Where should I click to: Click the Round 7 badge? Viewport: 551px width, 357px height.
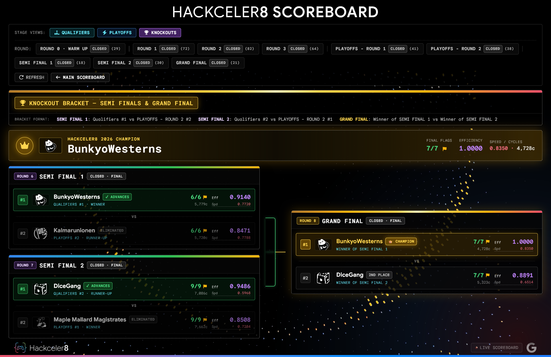25,265
